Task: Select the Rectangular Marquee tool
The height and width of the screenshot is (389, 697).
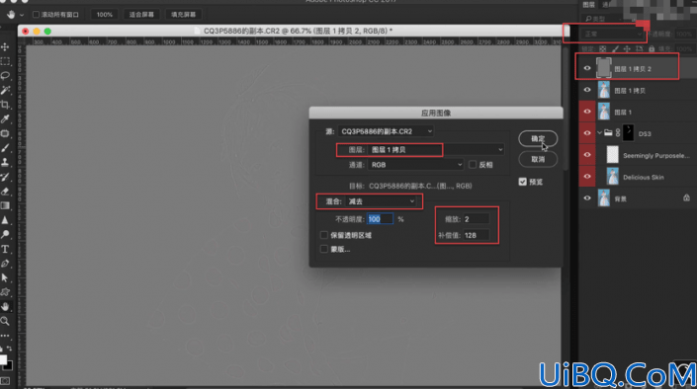Action: tap(5, 61)
